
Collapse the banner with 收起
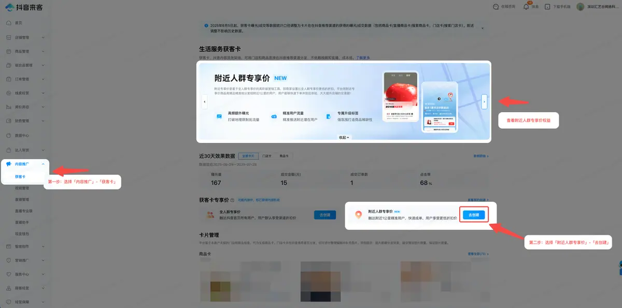(344, 137)
